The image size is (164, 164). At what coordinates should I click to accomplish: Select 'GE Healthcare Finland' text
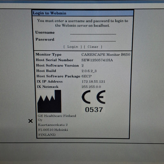[x=57, y=116]
